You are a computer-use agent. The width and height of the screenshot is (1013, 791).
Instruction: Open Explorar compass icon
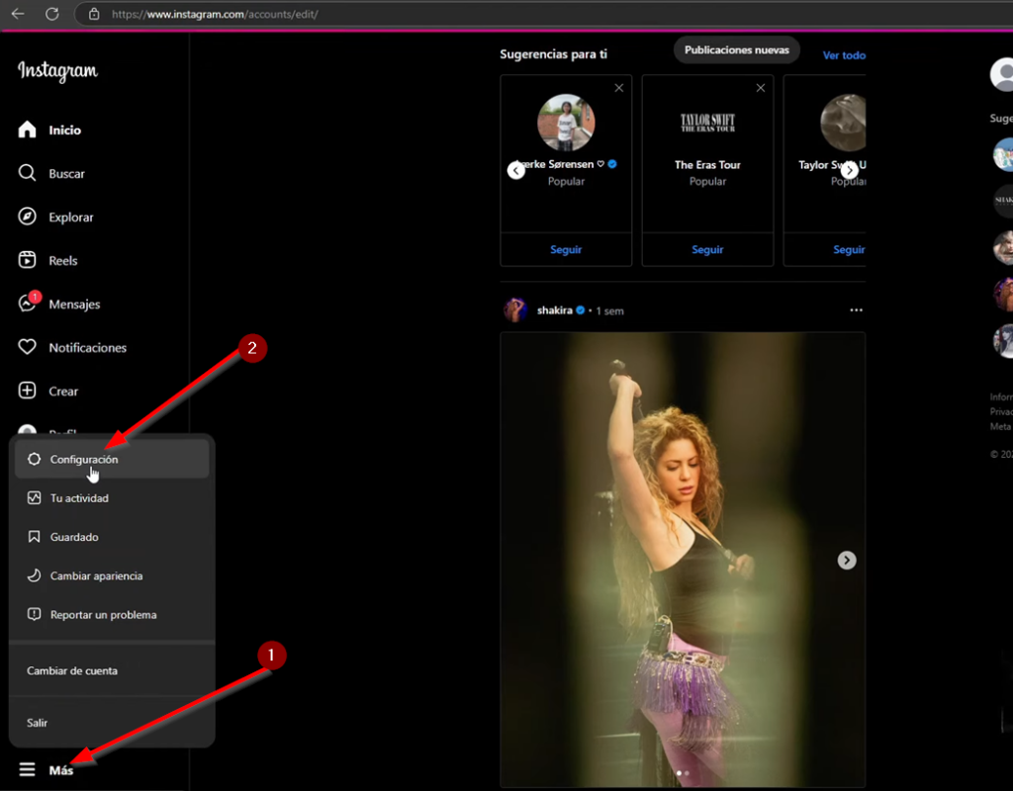tap(27, 217)
